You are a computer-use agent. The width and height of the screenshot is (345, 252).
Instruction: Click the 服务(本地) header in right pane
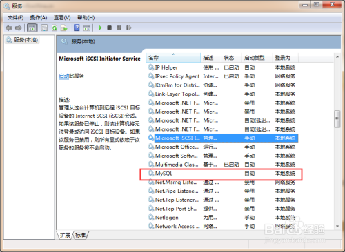[x=83, y=41]
